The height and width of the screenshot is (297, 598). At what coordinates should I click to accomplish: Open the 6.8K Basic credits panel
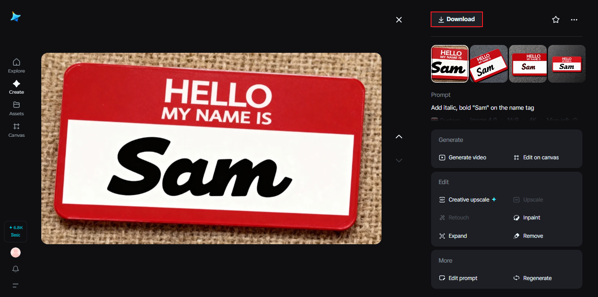point(15,231)
